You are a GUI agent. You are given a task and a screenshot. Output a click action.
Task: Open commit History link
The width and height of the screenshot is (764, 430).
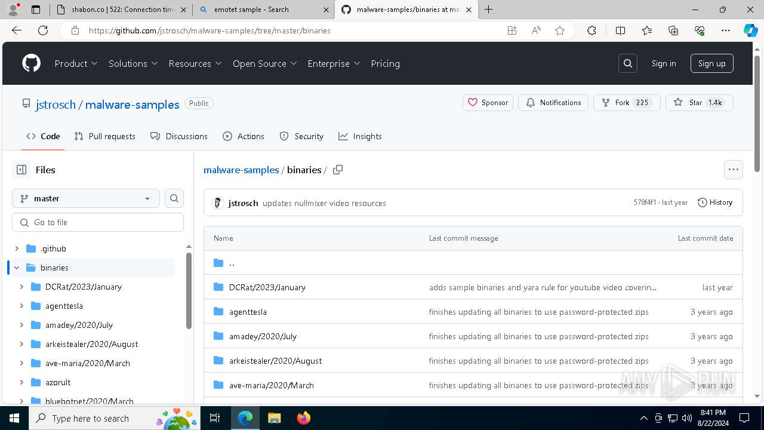715,202
